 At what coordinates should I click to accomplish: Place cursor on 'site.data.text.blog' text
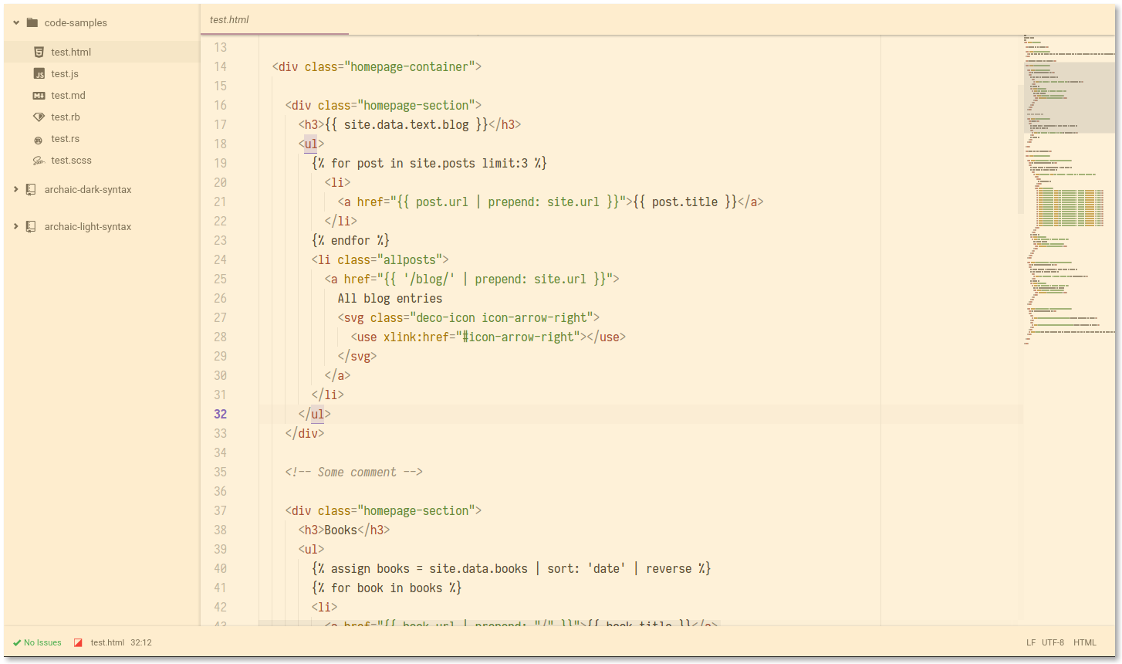pyautogui.click(x=406, y=124)
